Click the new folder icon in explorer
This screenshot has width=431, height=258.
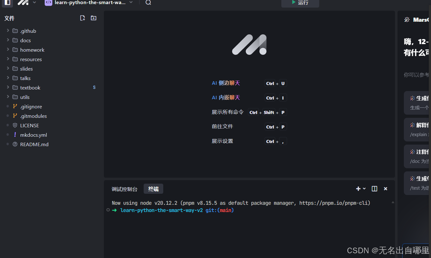[93, 18]
